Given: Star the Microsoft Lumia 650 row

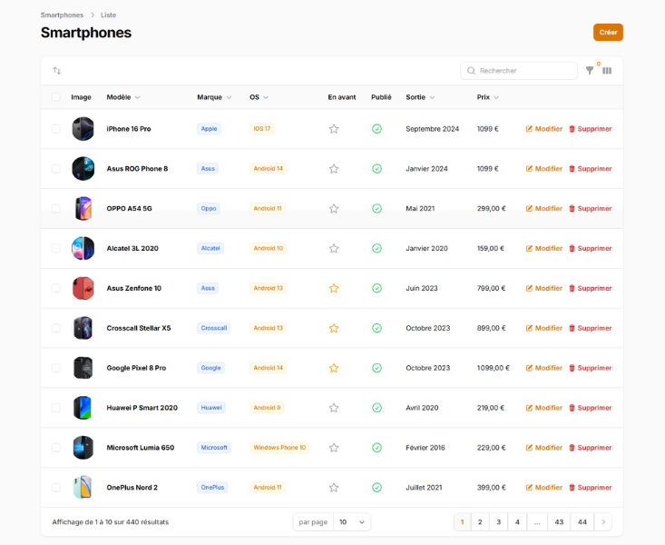Looking at the screenshot, I should [334, 448].
